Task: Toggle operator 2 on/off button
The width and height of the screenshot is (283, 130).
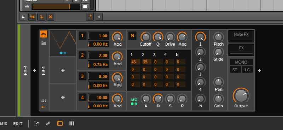Action: [x=82, y=55]
